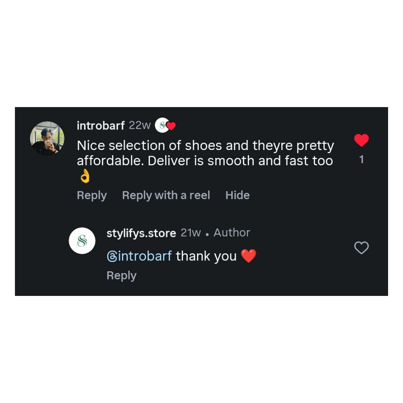Click the 21w timestamp on the reply

pyautogui.click(x=191, y=233)
